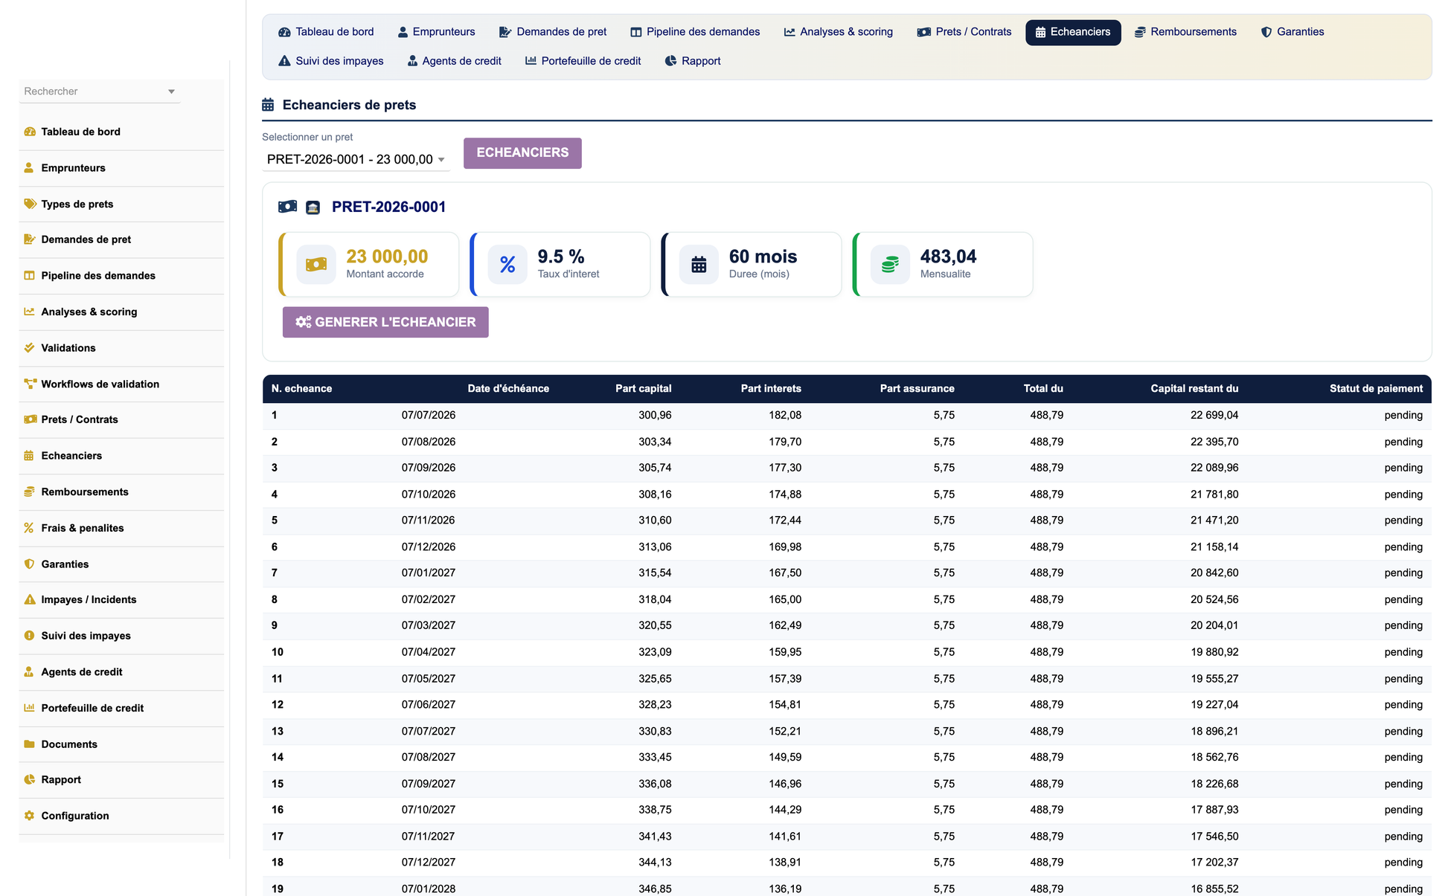Click the banknote icon in Montant accorde card
Viewport: 1448px width, 896px height.
[316, 264]
